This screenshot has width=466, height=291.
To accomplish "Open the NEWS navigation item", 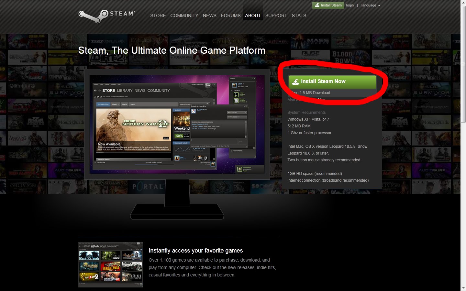I will 210,16.
